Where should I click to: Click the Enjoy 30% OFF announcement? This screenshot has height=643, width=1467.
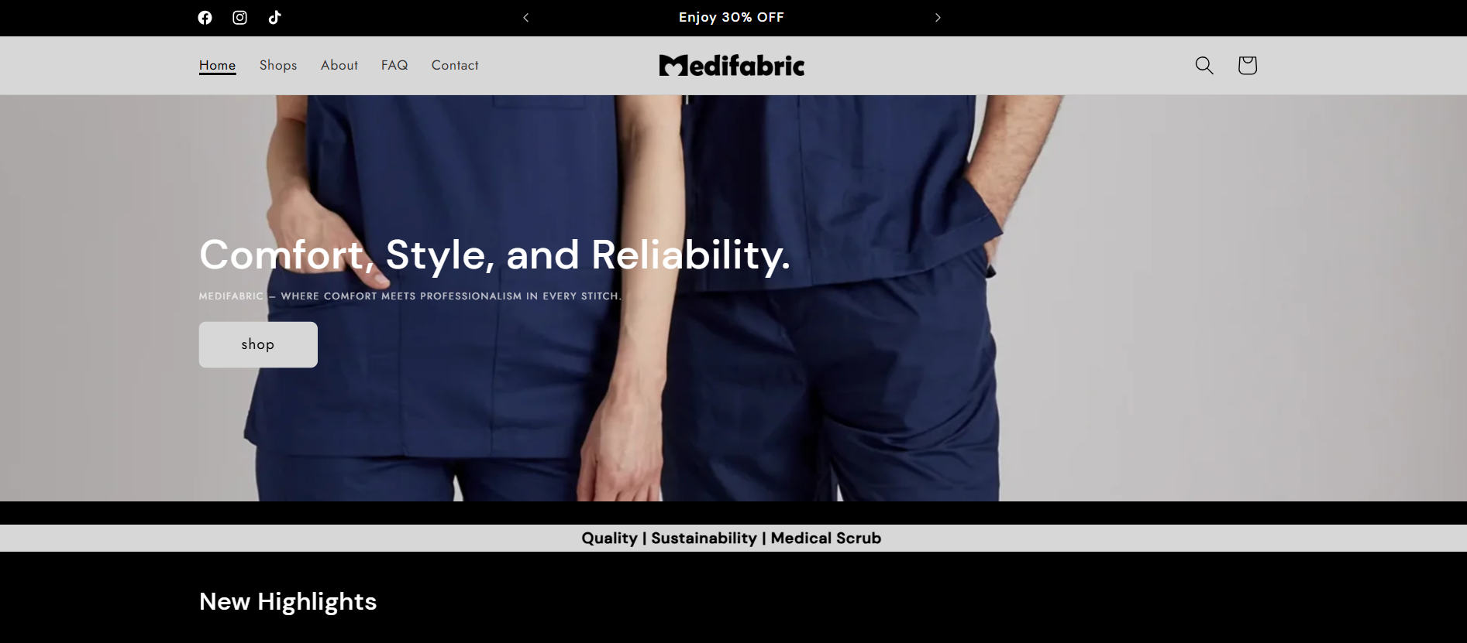point(732,18)
